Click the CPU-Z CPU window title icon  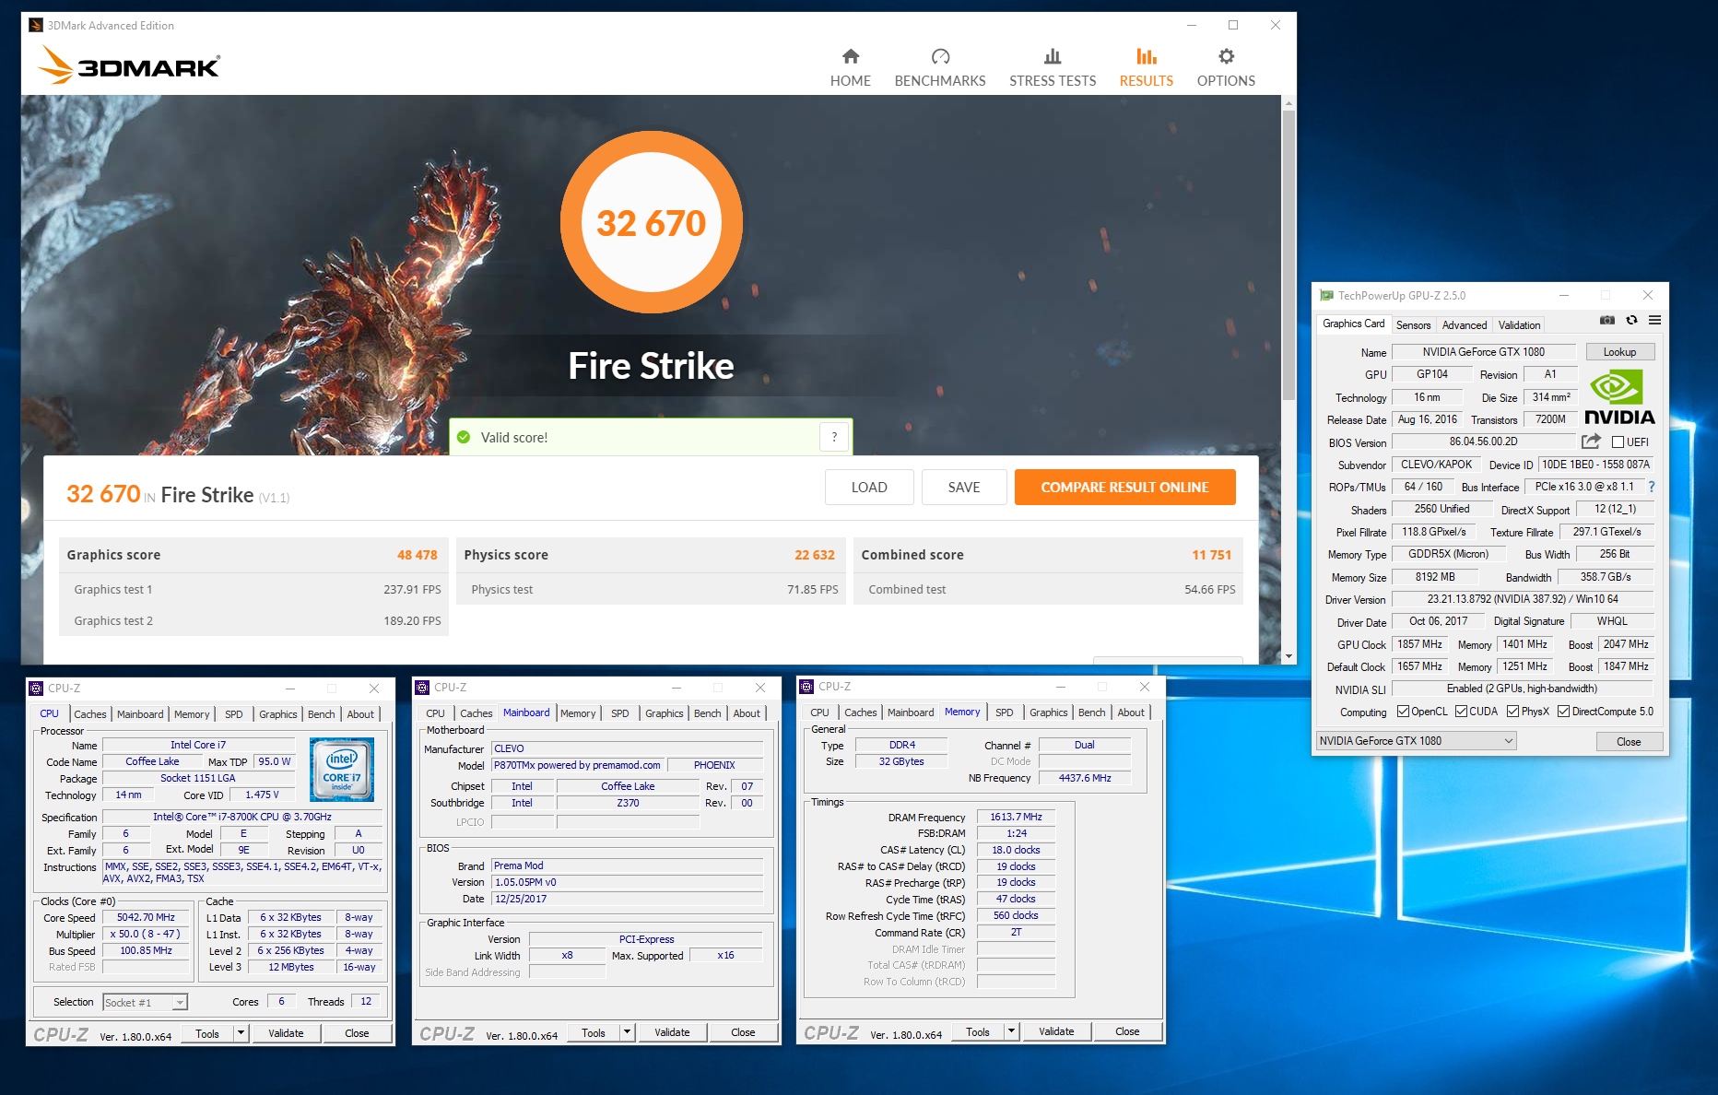[x=36, y=689]
